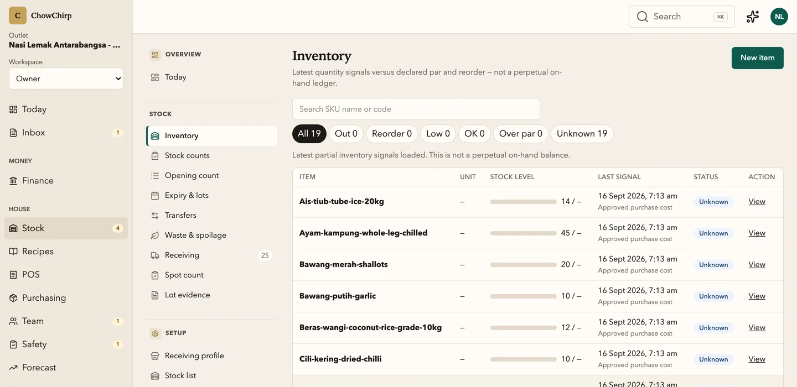Viewport: 797px width, 387px height.
Task: Click the Nasi Lemak Antarabangsa outlet name
Action: (65, 45)
